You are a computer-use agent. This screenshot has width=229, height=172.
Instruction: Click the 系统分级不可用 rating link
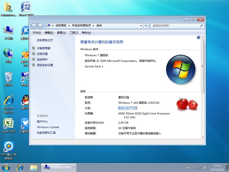tap(128, 108)
